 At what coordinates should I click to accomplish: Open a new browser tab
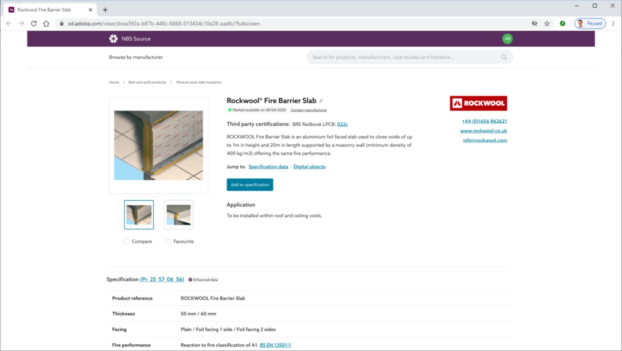[x=105, y=10]
